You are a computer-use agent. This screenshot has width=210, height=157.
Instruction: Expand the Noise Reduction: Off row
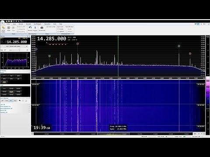coord(15,109)
